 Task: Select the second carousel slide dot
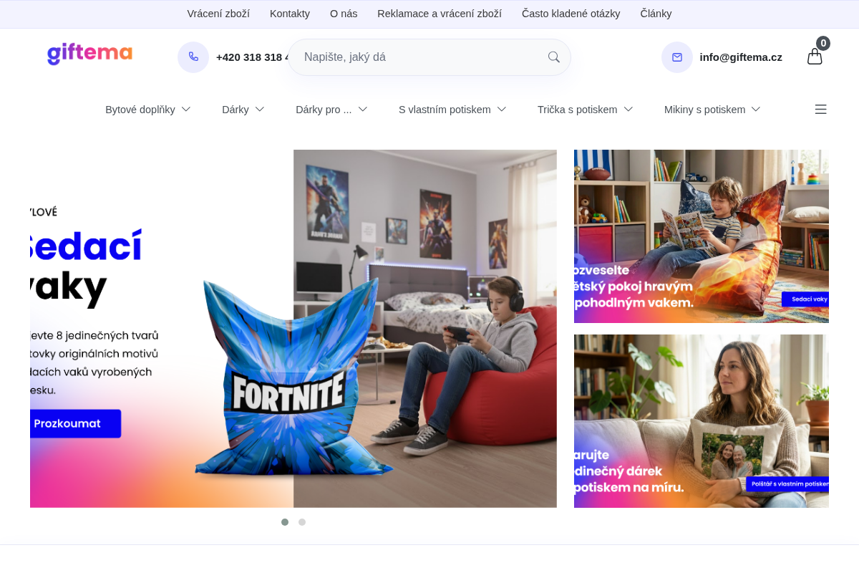[302, 522]
